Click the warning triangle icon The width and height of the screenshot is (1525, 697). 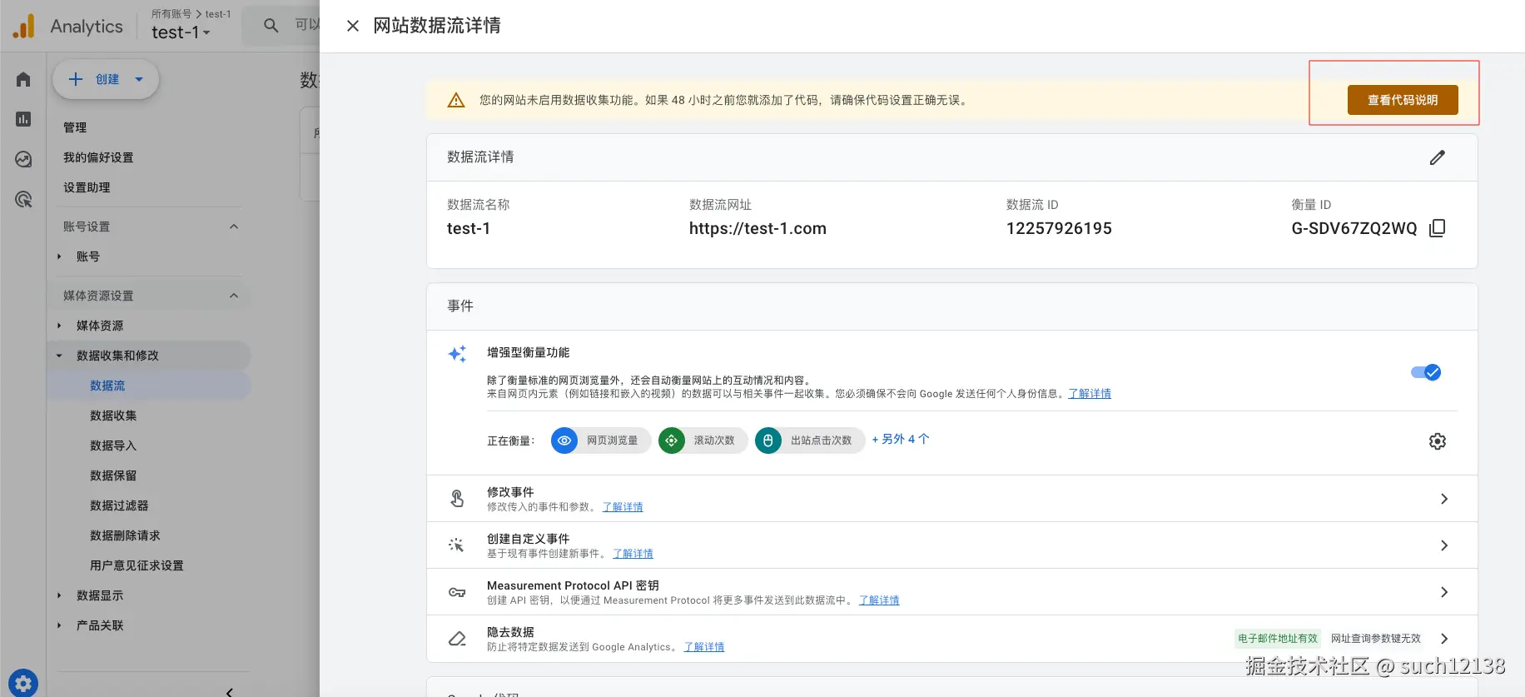click(x=456, y=100)
